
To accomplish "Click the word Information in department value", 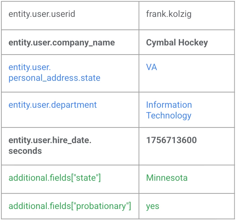I will [x=169, y=105].
